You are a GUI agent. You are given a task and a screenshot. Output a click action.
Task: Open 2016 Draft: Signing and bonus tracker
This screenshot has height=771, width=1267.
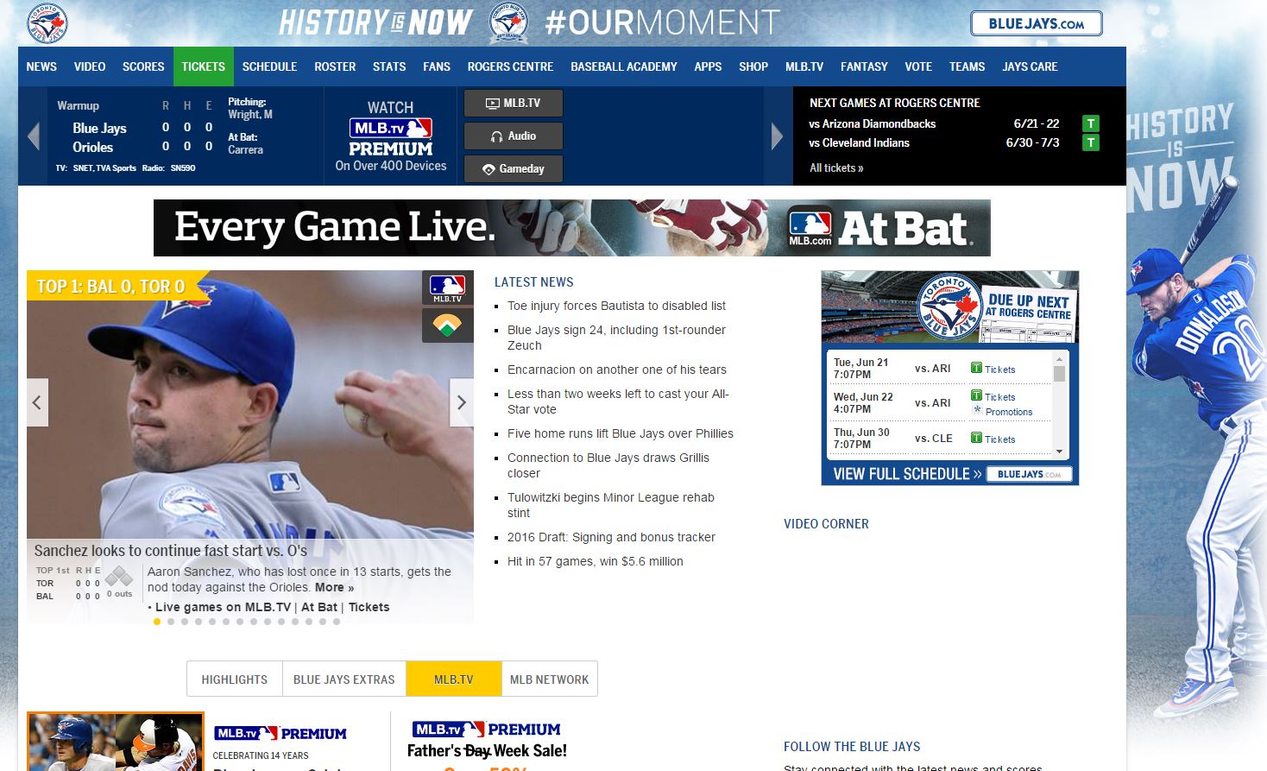point(611,537)
